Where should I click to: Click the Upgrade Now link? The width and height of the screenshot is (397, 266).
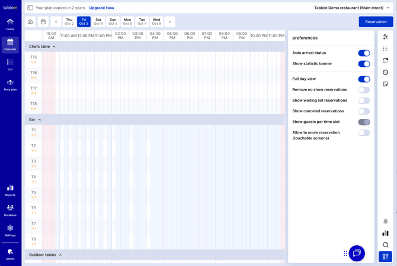pos(101,8)
